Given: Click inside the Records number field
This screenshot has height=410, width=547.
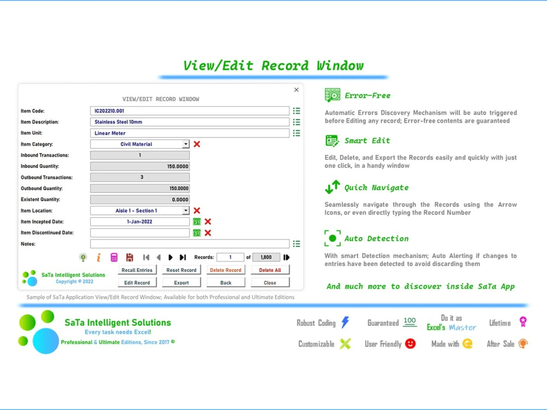Looking at the screenshot, I should point(230,257).
